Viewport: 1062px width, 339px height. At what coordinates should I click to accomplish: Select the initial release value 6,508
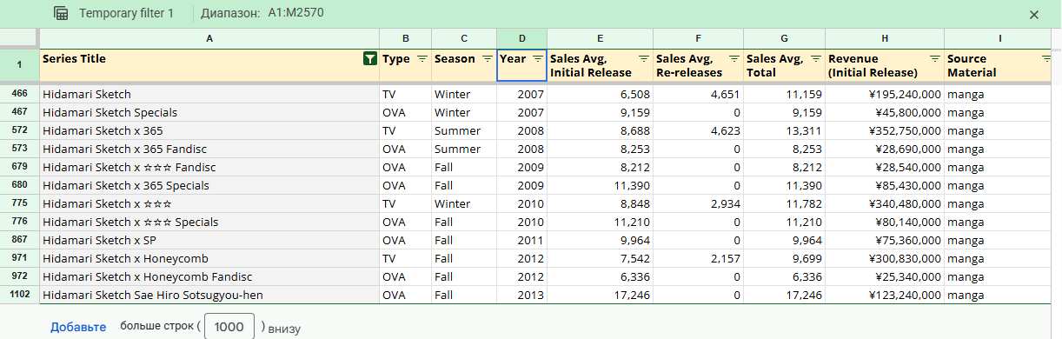[x=600, y=94]
